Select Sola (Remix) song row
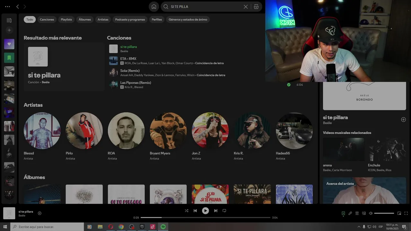Image resolution: width=411 pixels, height=231 pixels. (205, 73)
